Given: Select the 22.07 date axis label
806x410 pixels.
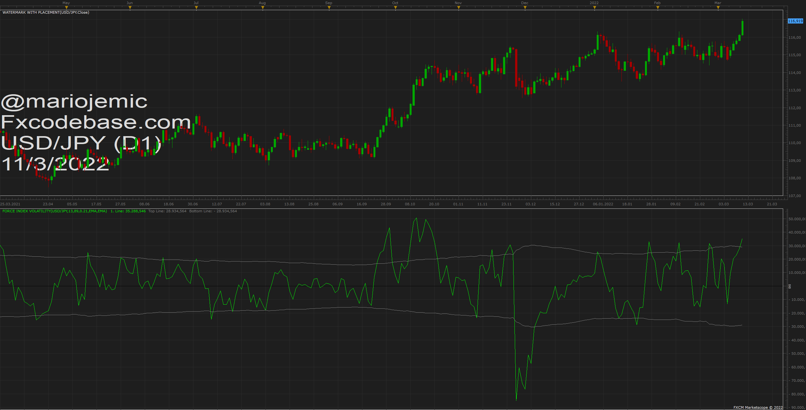Looking at the screenshot, I should click(x=241, y=204).
